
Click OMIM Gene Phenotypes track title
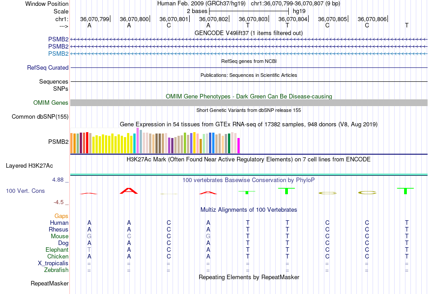[x=249, y=96]
